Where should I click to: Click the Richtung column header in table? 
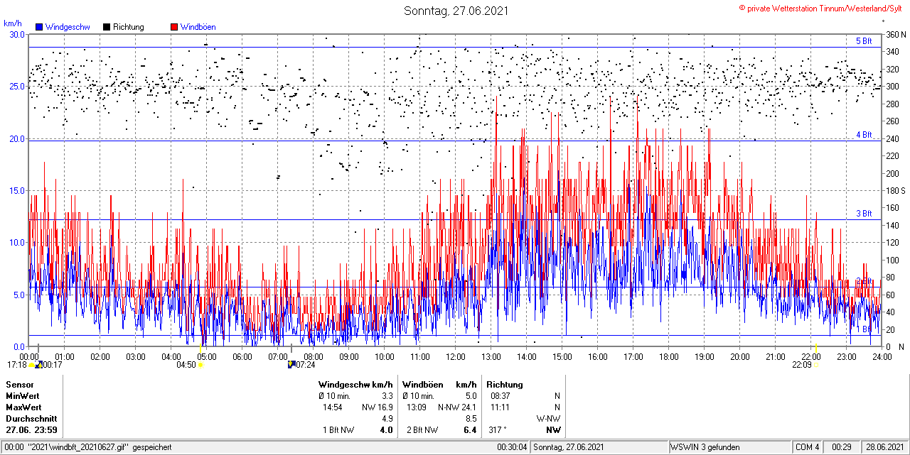505,385
